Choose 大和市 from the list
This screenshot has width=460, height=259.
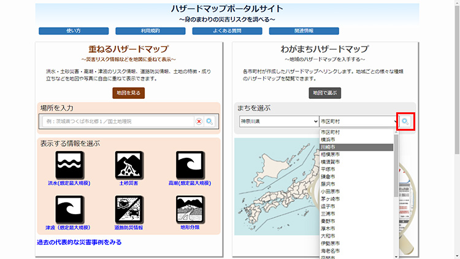(x=356, y=236)
